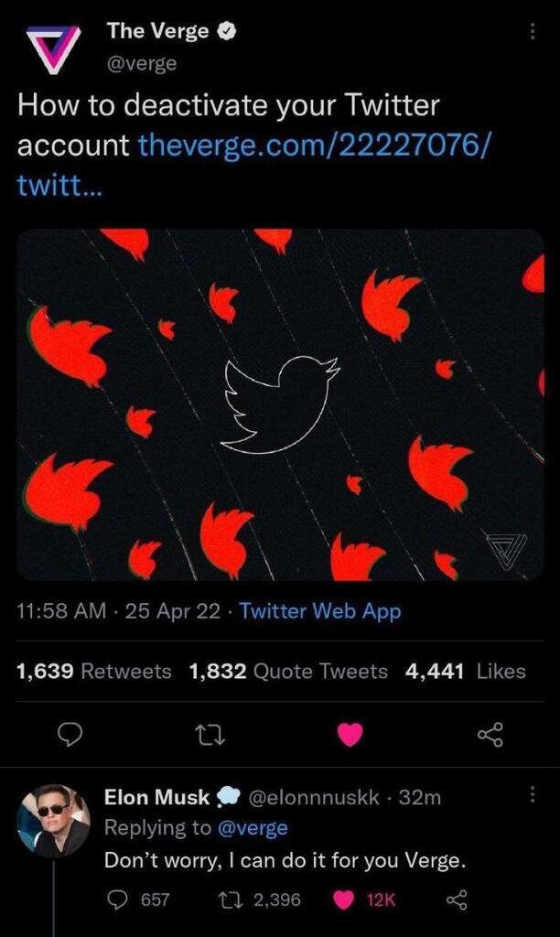View the 4,441 Likes list

tap(465, 671)
